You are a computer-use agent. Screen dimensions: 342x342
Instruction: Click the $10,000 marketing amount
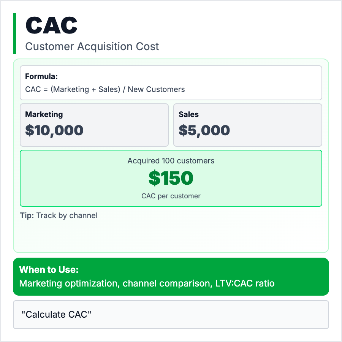click(x=54, y=130)
